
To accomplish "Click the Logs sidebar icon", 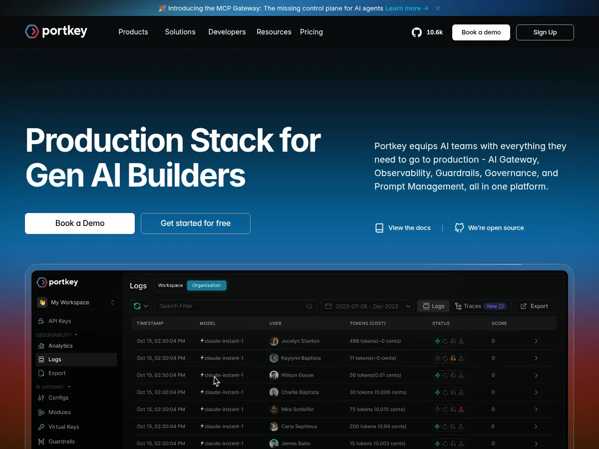I will coord(41,359).
